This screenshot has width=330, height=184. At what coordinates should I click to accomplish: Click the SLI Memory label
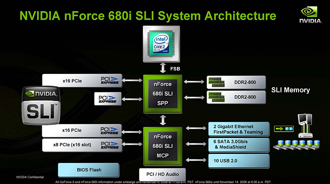click(290, 90)
